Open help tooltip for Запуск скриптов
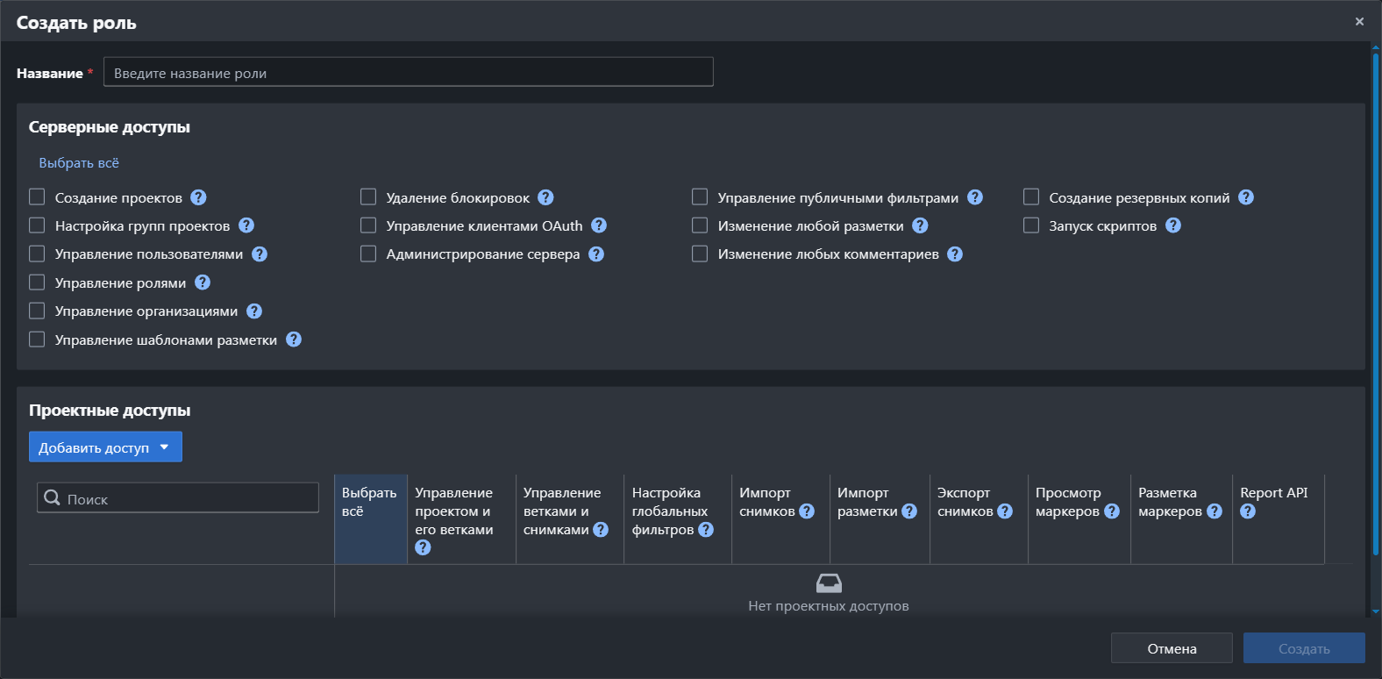This screenshot has width=1382, height=679. (1173, 225)
